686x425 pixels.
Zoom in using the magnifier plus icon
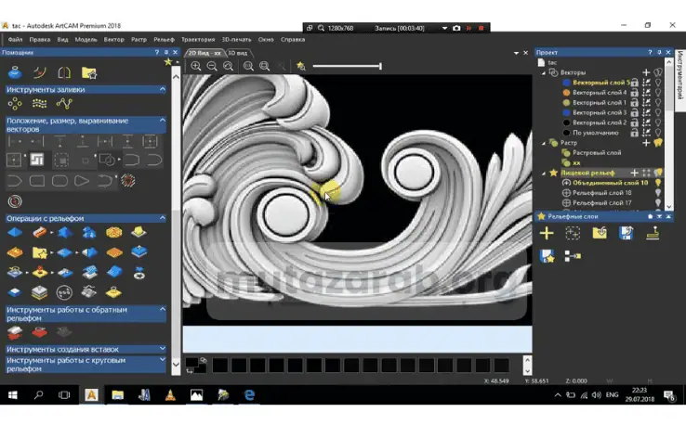[x=196, y=66]
